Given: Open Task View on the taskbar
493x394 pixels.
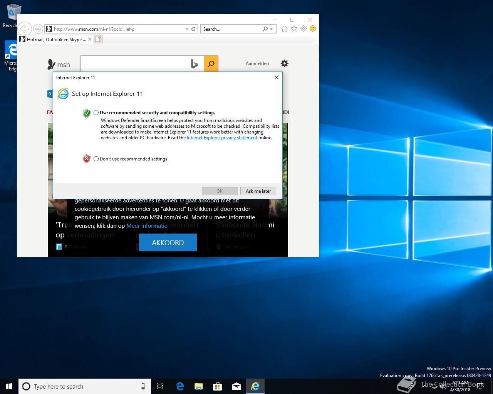Looking at the screenshot, I should pyautogui.click(x=160, y=386).
